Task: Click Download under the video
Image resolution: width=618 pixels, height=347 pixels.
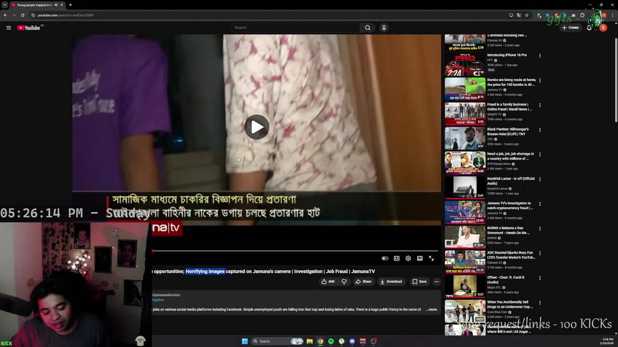Action: pyautogui.click(x=391, y=281)
